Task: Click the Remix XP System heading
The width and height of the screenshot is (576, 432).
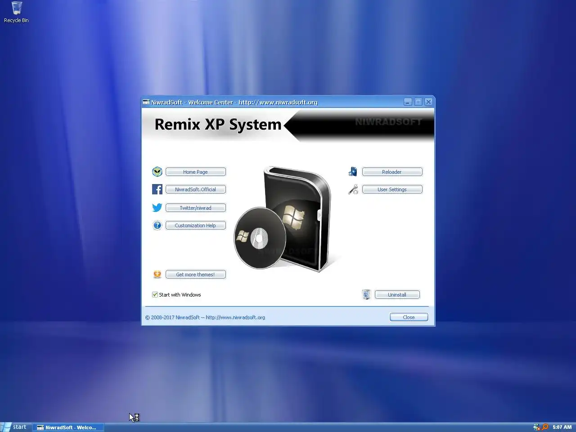Action: (218, 125)
